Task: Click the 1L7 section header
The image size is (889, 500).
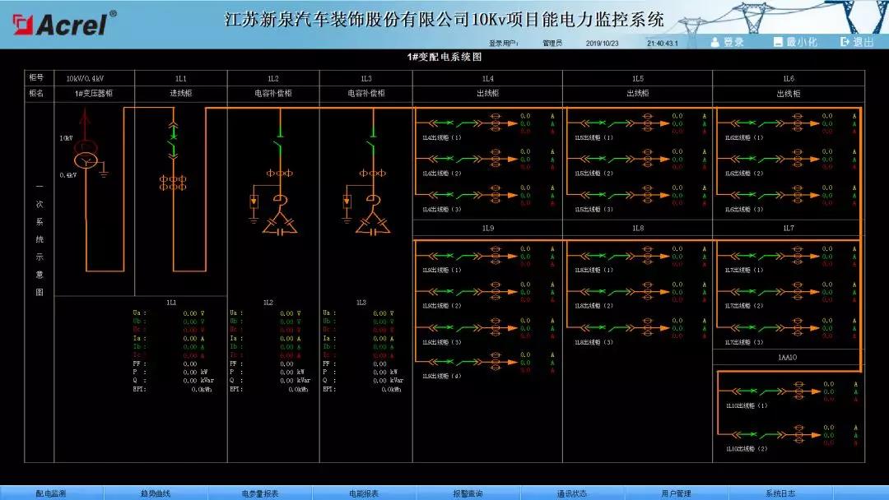Action: [x=789, y=228]
